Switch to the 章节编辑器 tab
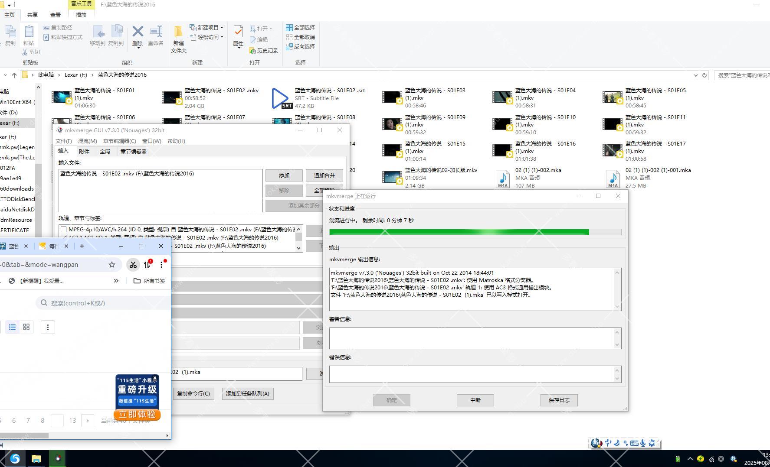 tap(133, 151)
